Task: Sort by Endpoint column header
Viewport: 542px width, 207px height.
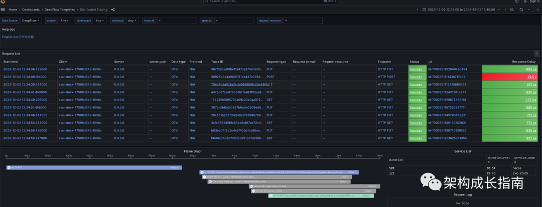Action: point(384,61)
